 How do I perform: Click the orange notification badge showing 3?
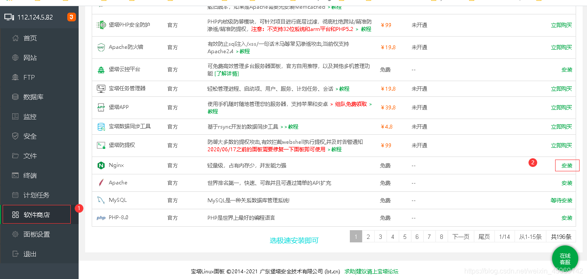tap(71, 17)
